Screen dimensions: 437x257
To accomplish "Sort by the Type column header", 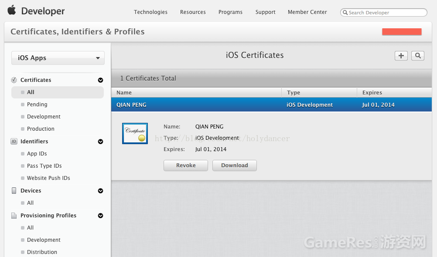I will [319, 92].
